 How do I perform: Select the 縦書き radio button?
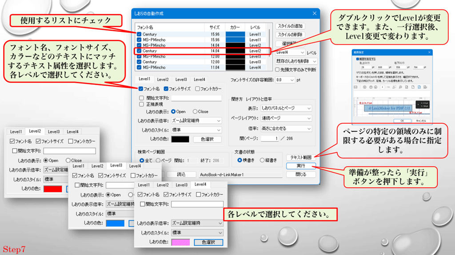[x=262, y=160]
